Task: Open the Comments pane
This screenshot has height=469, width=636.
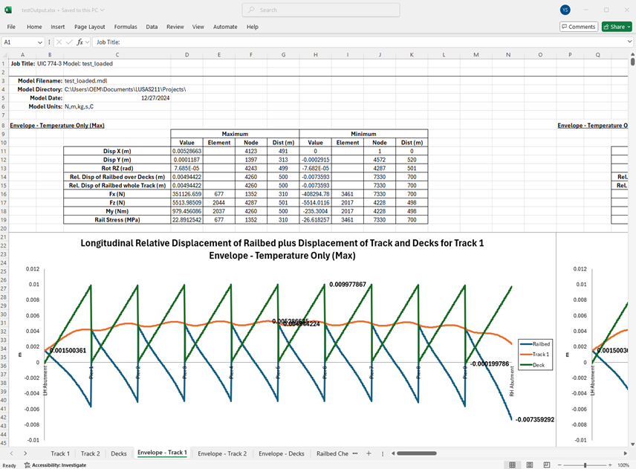Action: pos(579,27)
